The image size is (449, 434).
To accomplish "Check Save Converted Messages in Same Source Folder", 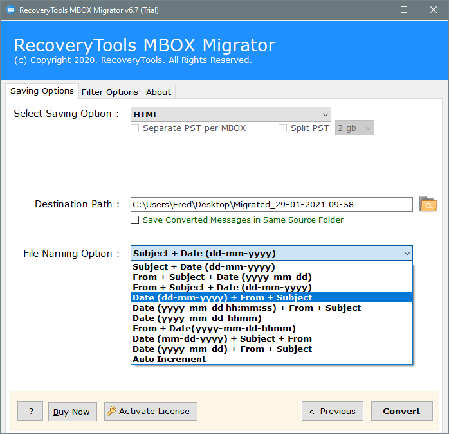I will pos(134,220).
